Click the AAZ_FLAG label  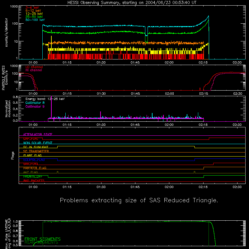coord(31,172)
